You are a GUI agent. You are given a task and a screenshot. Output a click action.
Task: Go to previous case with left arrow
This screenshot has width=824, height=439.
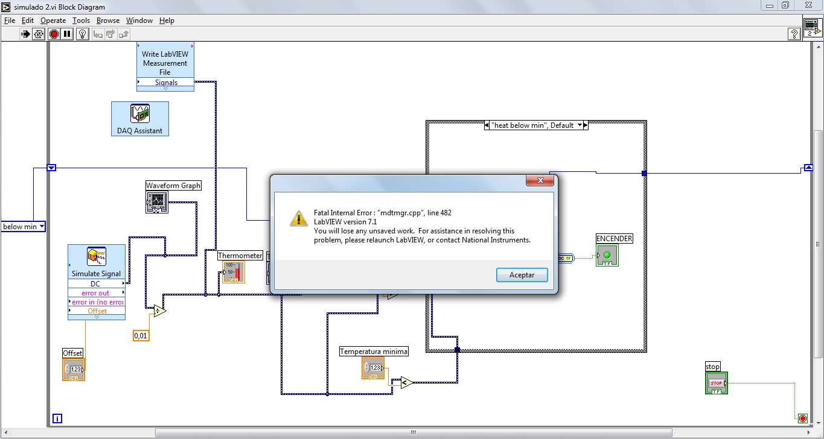(x=487, y=125)
